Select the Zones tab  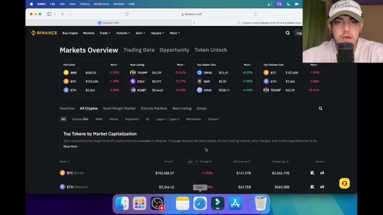[201, 108]
